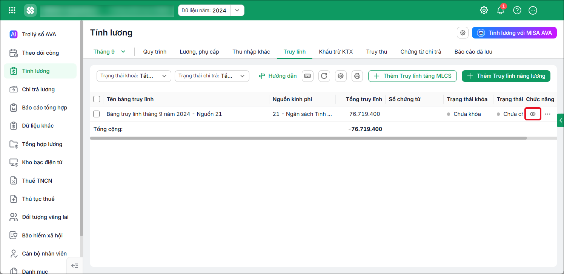Switch to the Quy trình tab

155,52
